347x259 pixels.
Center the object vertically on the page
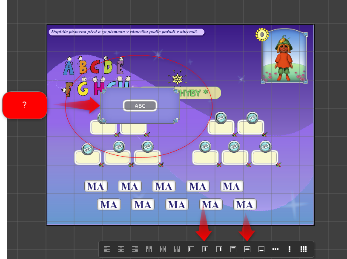pyautogui.click(x=247, y=249)
